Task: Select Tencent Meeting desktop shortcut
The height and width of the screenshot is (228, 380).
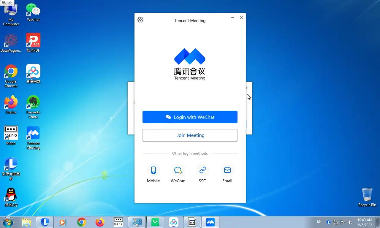Action: [x=33, y=138]
